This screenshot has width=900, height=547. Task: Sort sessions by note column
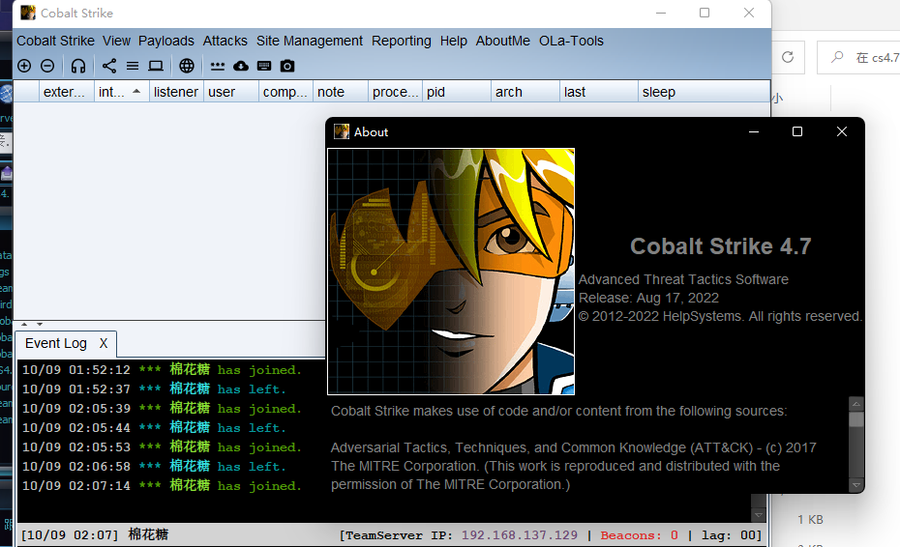[341, 92]
